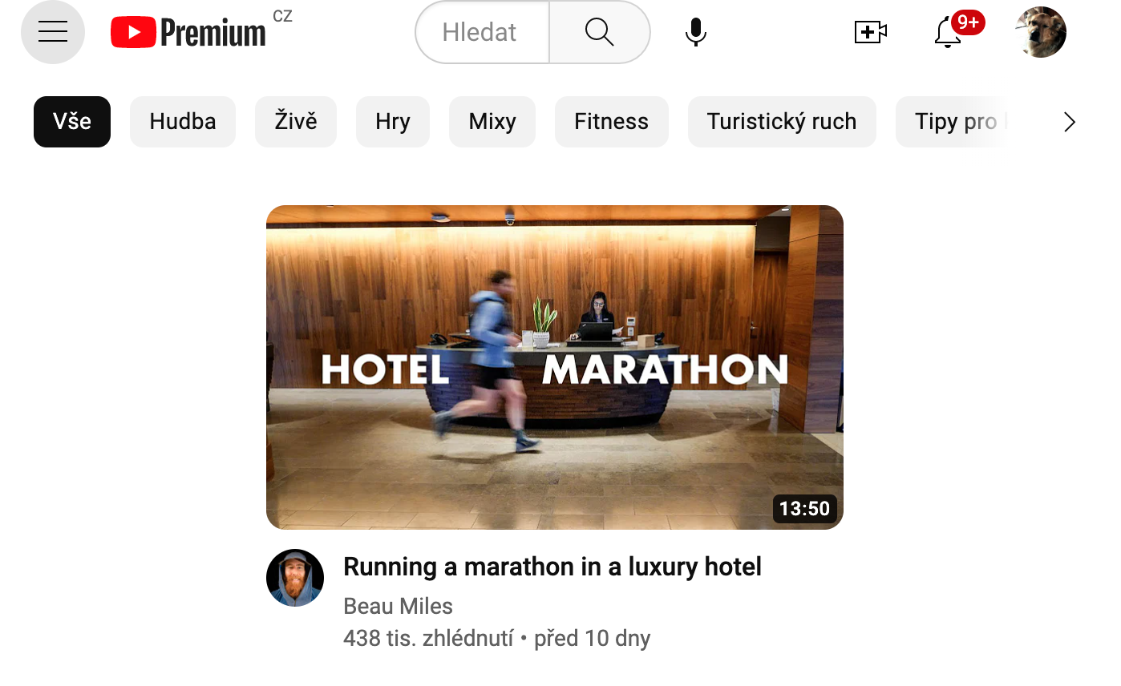The image size is (1121, 686).
Task: Choose the Hry category chip
Action: (393, 122)
